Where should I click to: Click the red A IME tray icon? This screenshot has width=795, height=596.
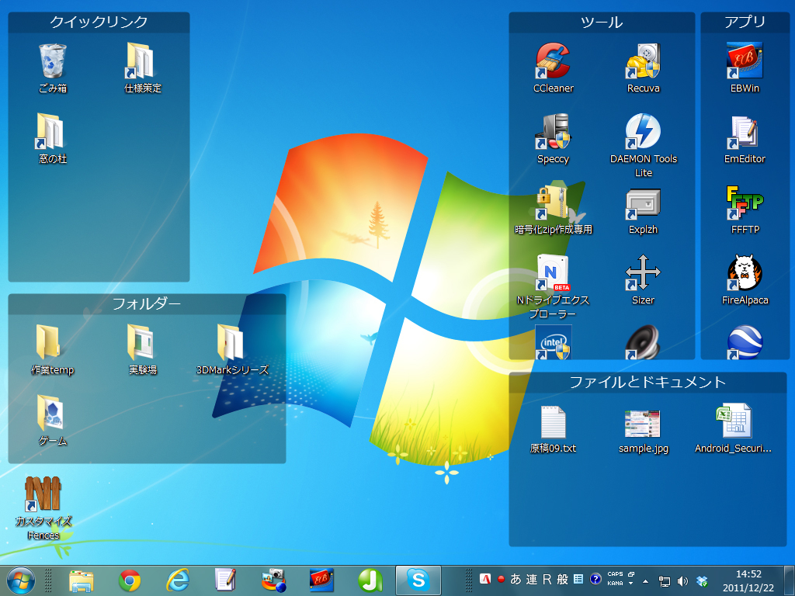tap(485, 579)
